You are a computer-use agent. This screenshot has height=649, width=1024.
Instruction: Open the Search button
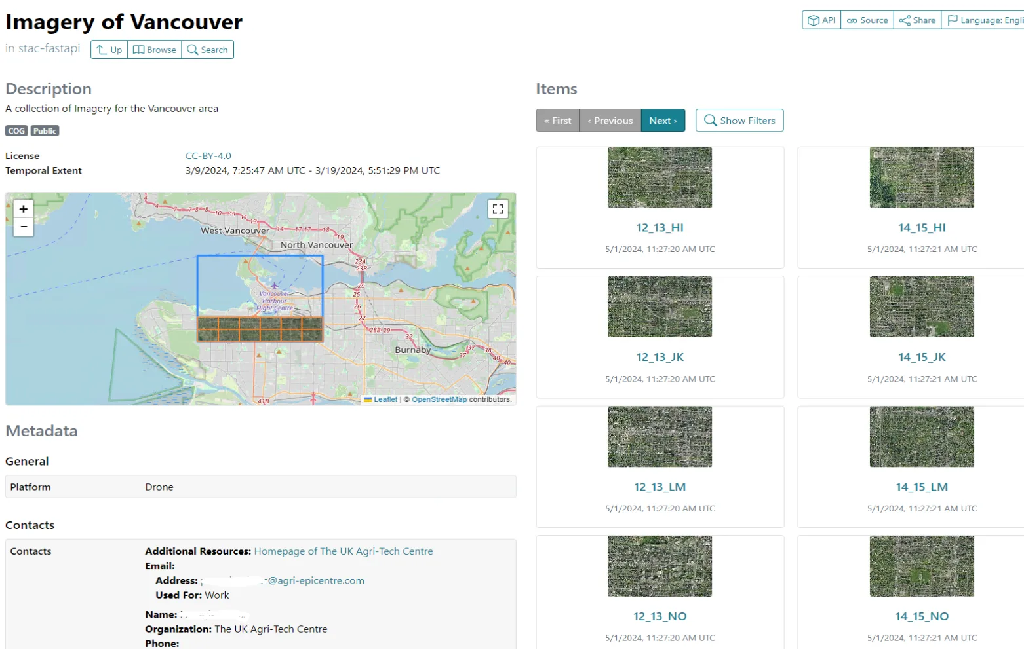tap(208, 50)
